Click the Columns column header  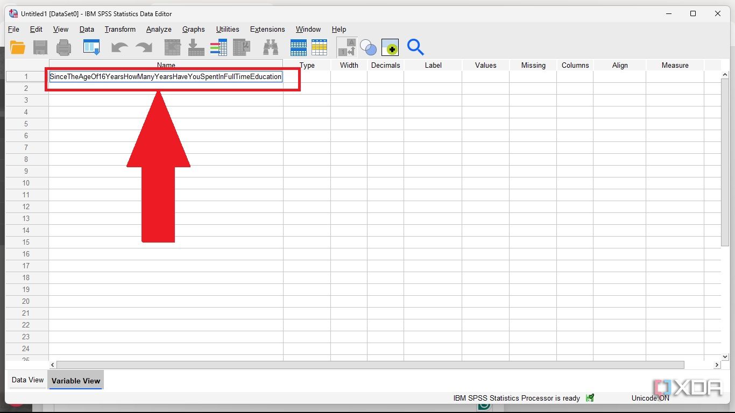coord(575,65)
